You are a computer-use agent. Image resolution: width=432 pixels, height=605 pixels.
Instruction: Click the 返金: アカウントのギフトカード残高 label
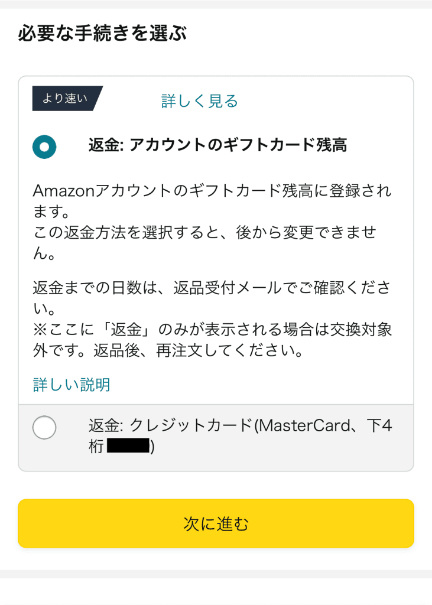(217, 145)
